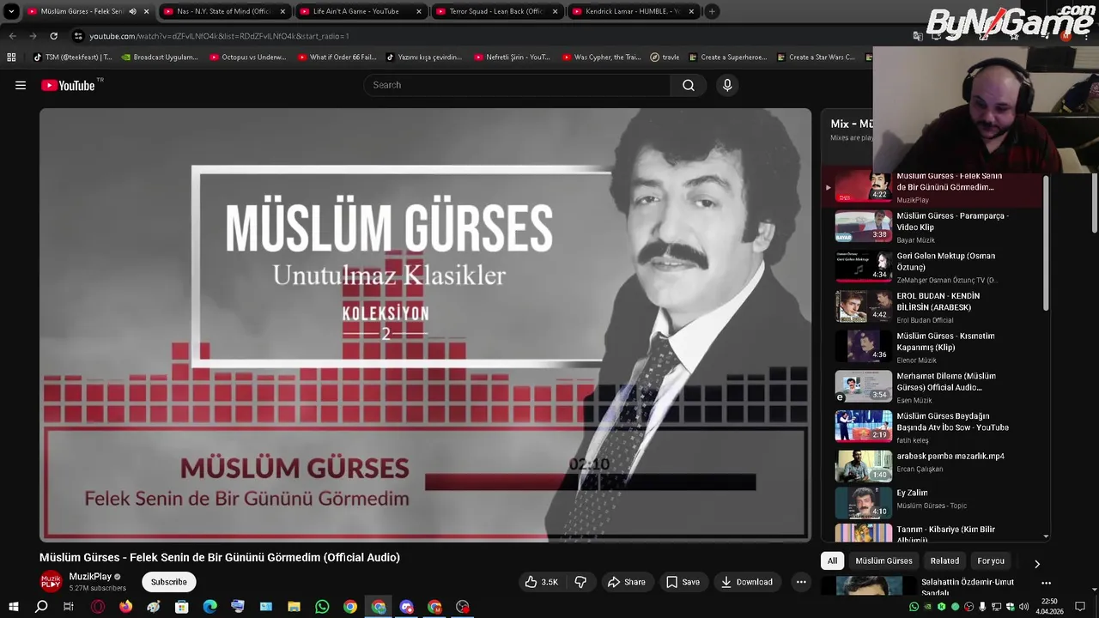Open the browser tab search dropdown
The image size is (1099, 618).
click(11, 11)
